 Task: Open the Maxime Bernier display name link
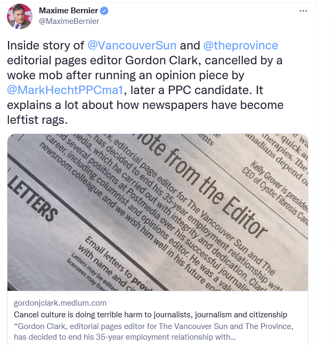click(x=69, y=11)
